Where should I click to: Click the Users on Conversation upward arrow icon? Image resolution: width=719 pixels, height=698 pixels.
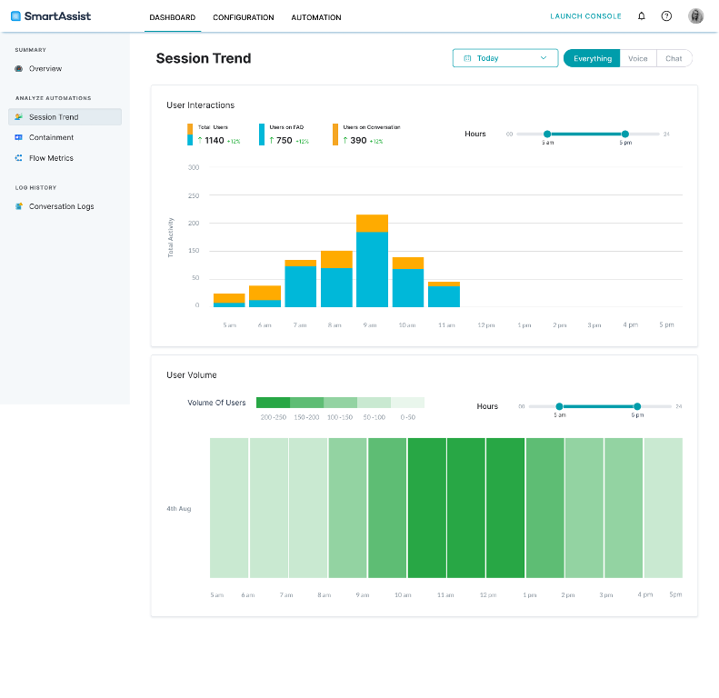point(345,140)
